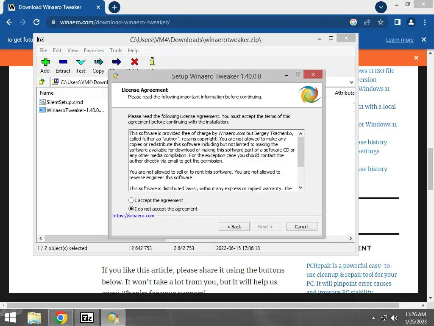The image size is (434, 326).
Task: Click the Move arrow icon in 7-Zip
Action: 117,62
